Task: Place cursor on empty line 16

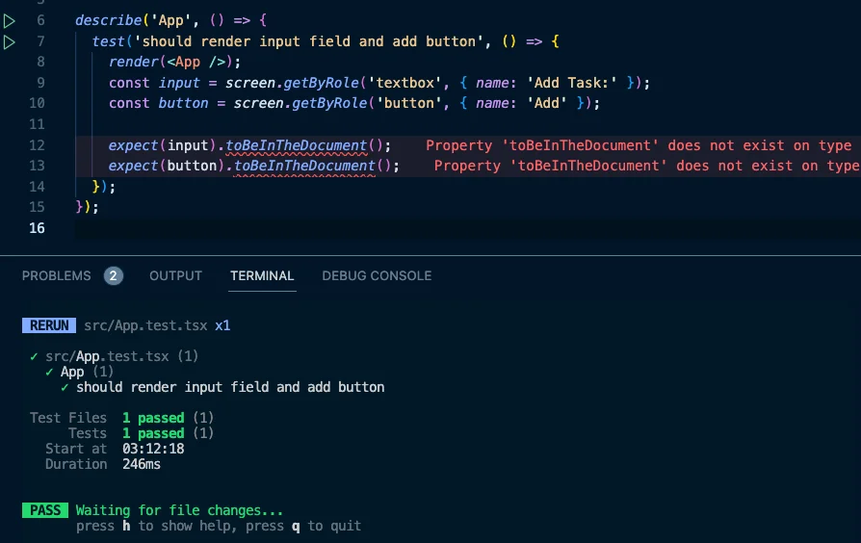Action: [289, 228]
